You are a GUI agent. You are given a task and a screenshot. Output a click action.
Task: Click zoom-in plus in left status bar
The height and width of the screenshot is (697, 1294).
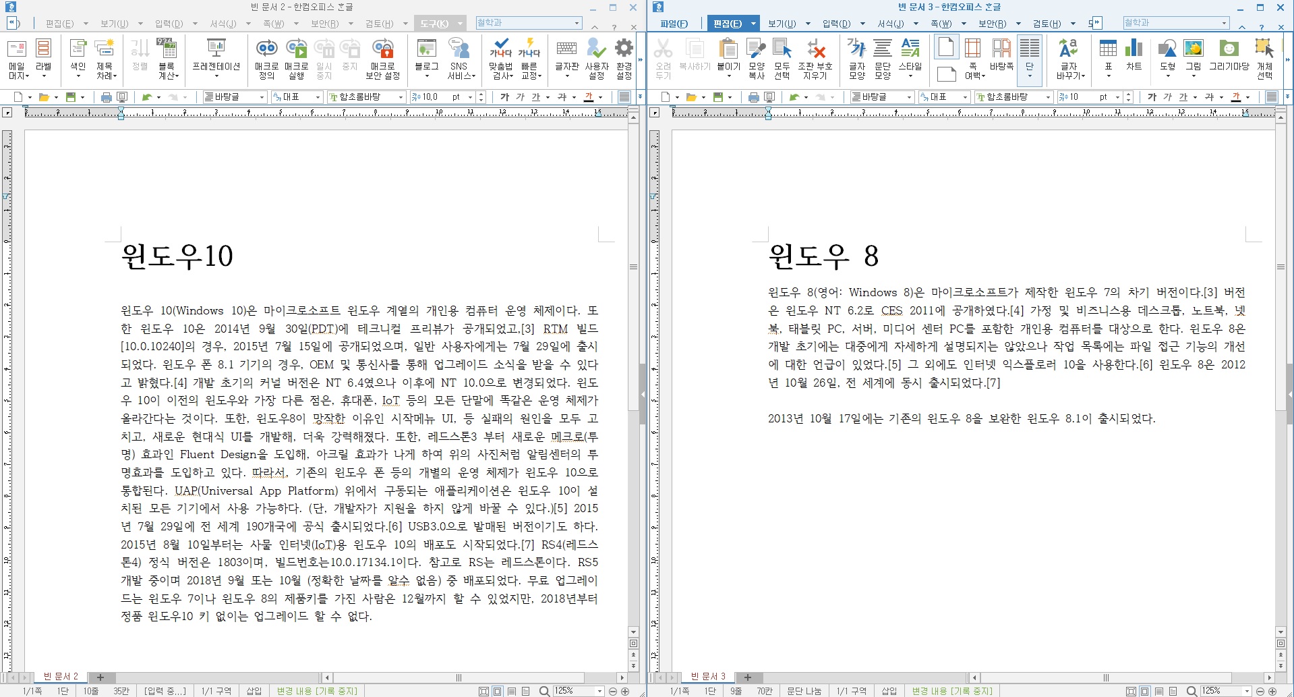click(625, 691)
